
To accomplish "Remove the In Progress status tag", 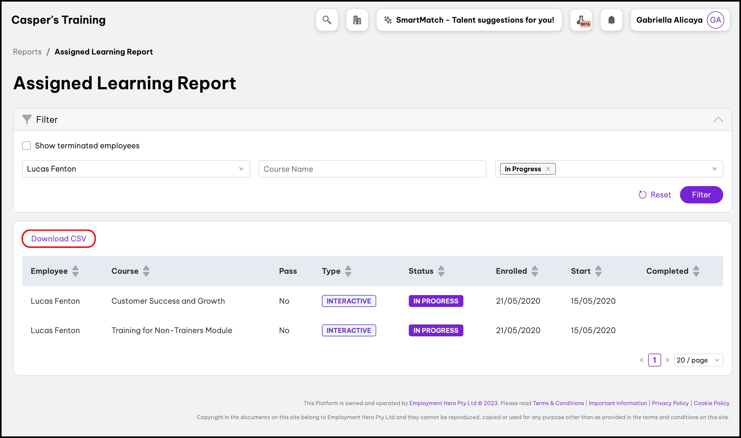I will pyautogui.click(x=548, y=169).
